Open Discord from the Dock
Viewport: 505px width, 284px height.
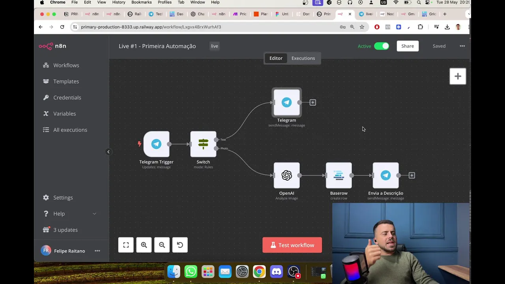coord(277,272)
